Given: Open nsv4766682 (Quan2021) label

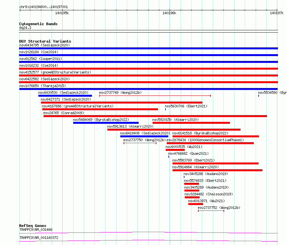Looking at the screenshot, I should pos(188,153).
